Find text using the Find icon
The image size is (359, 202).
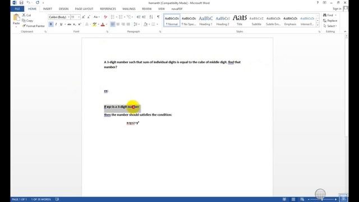pyautogui.click(x=325, y=15)
